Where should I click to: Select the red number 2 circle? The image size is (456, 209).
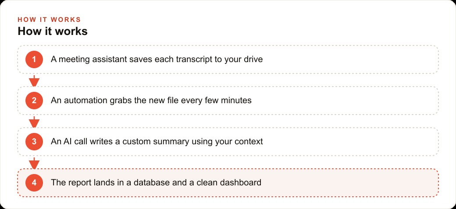(x=34, y=101)
